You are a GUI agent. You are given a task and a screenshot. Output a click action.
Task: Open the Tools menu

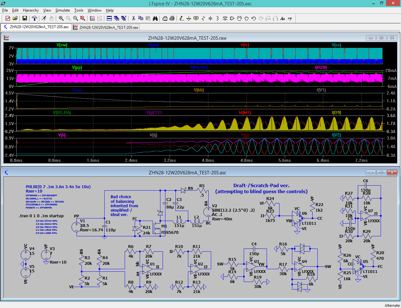pos(79,10)
